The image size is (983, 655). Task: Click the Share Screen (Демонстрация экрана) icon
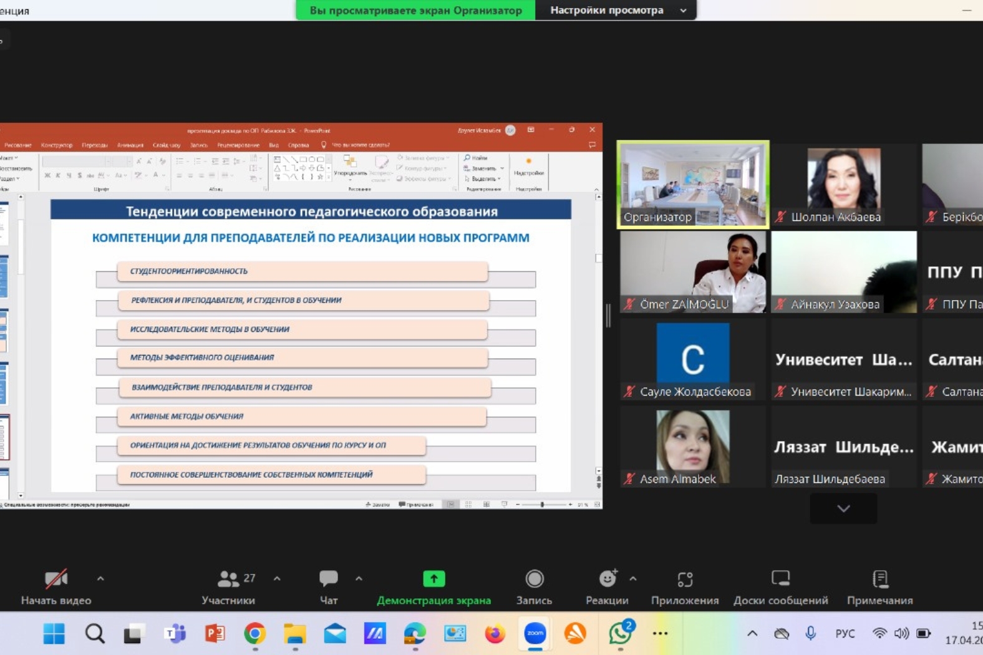[x=433, y=580]
